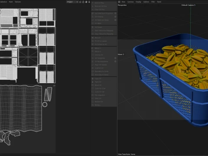Click the lock-shaped icon in UV editor toolbar
The width and height of the screenshot is (208, 156).
(83, 2)
